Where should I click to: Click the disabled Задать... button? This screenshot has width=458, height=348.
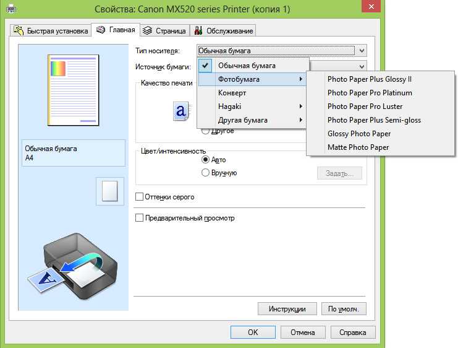pyautogui.click(x=339, y=173)
